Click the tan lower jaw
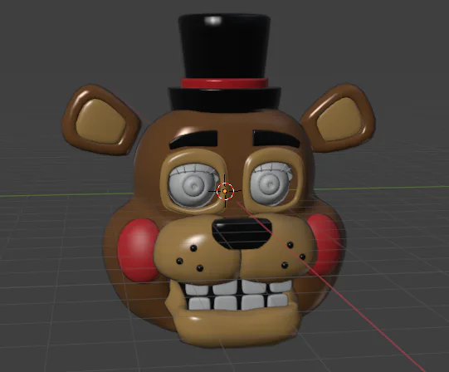 point(235,326)
